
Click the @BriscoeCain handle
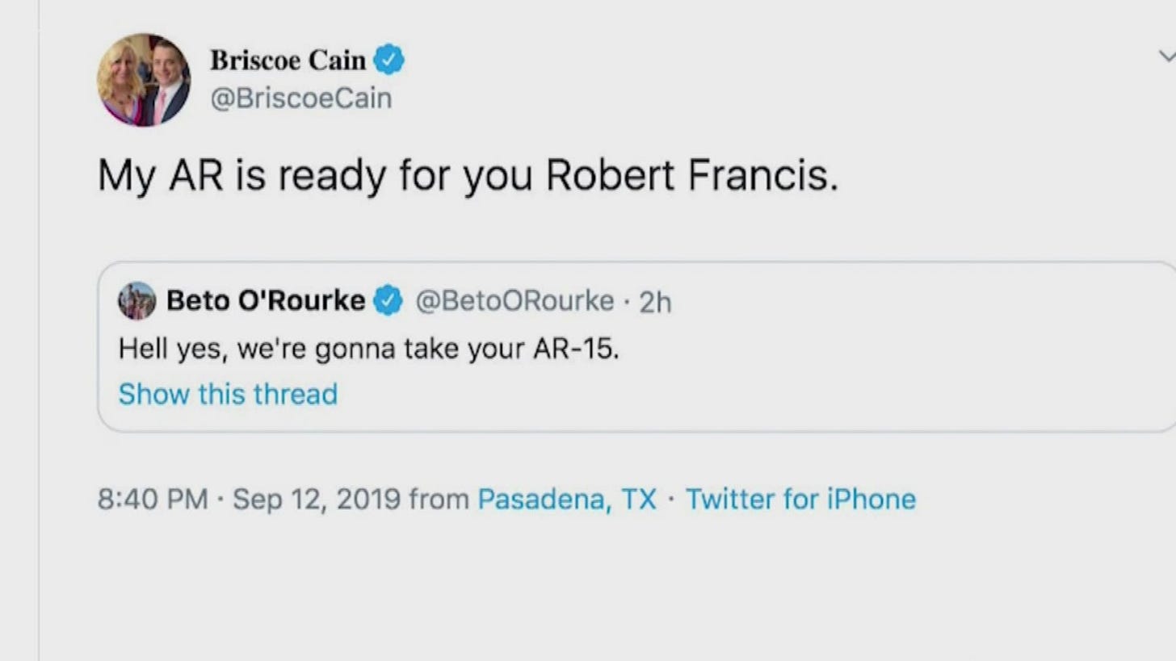(x=302, y=98)
